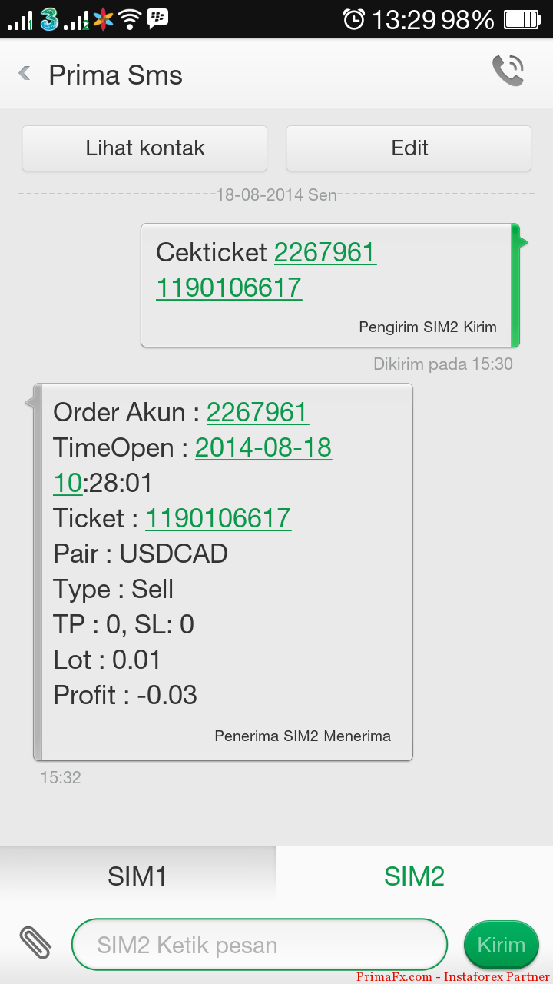This screenshot has height=984, width=553.
Task: Open the TimeOpen 2014-08-18 date link
Action: pos(263,447)
